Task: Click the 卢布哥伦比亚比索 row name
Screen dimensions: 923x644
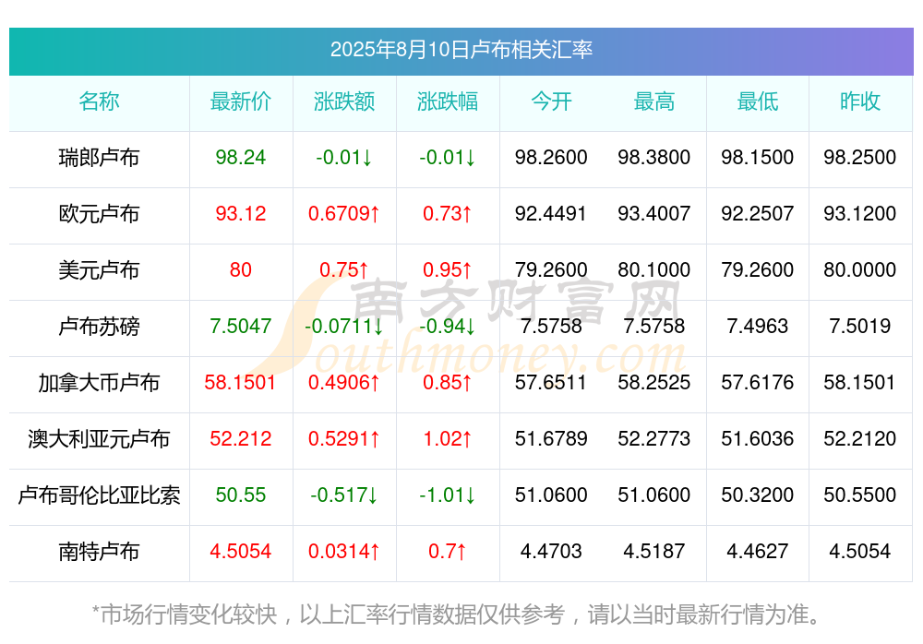Action: 99,495
